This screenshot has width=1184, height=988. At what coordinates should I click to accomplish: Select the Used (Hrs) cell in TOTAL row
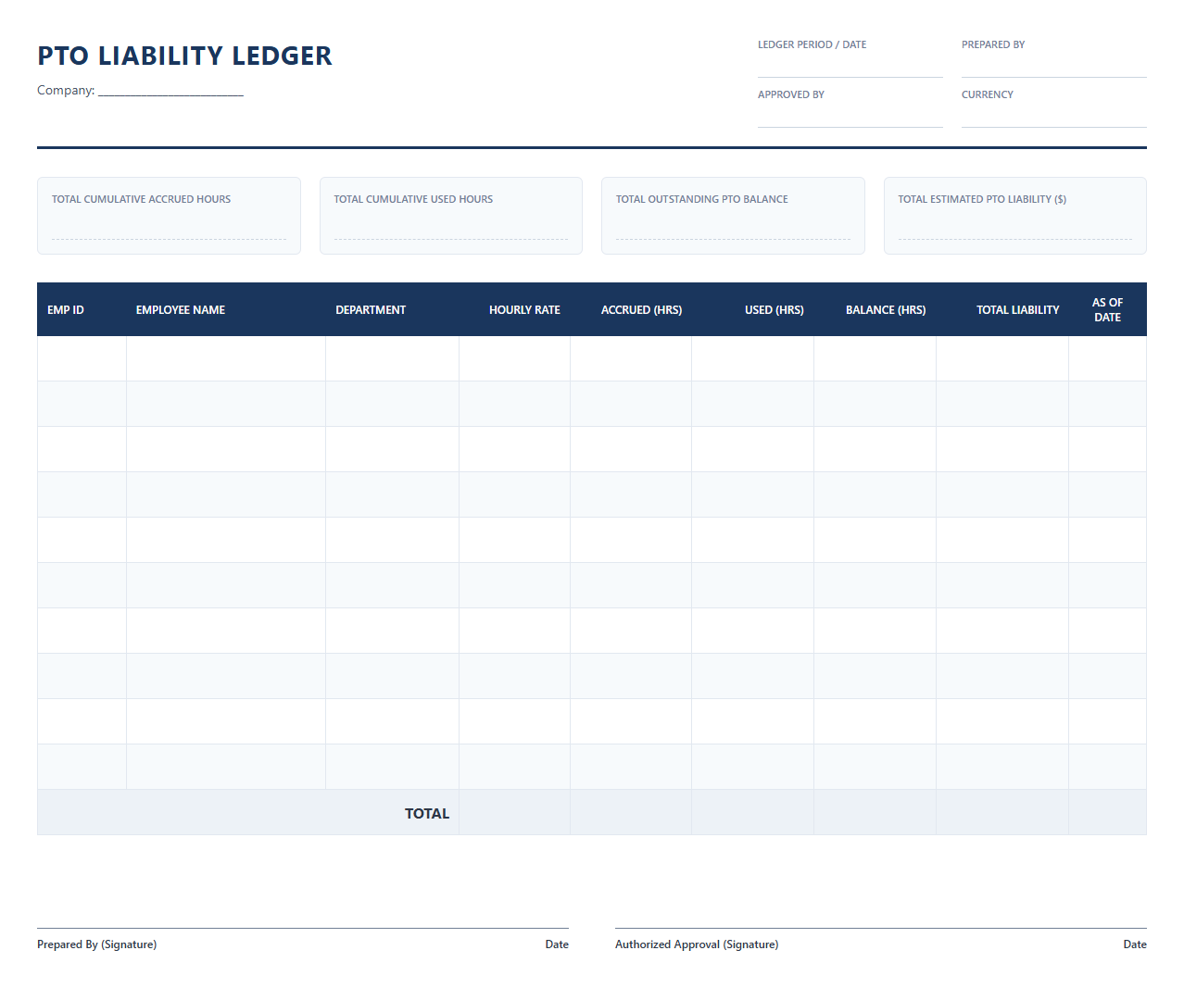point(753,812)
